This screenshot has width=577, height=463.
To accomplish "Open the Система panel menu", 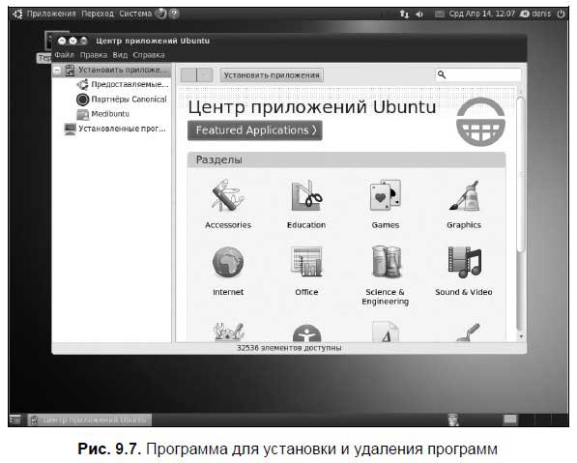I will [135, 14].
